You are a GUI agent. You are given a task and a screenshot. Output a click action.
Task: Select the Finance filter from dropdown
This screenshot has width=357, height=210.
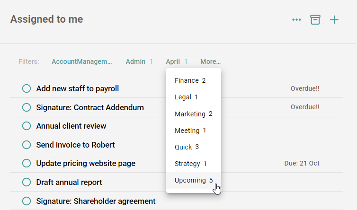[190, 80]
